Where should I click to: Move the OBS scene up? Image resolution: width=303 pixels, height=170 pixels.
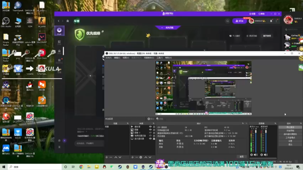point(116,157)
